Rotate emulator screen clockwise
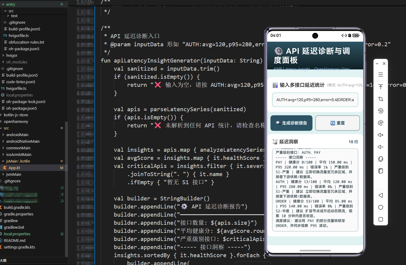Viewport: 406px width, 265px height. [x=381, y=123]
